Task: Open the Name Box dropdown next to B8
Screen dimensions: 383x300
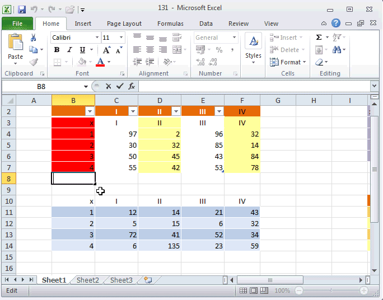Action: tap(86, 86)
